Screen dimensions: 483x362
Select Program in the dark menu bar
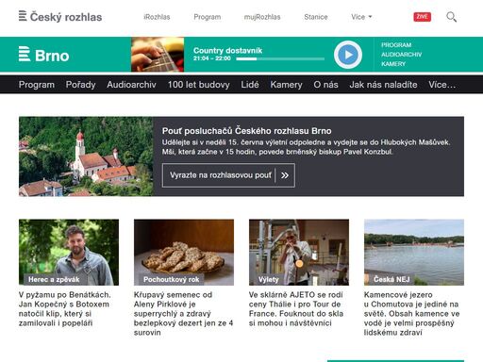37,85
